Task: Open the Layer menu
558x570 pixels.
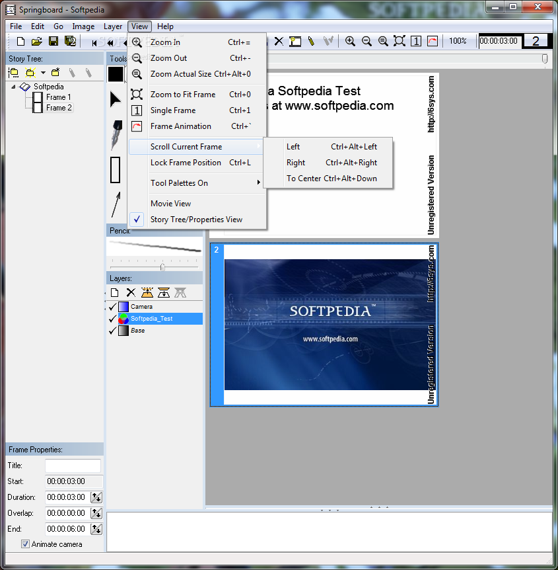Action: coord(113,26)
